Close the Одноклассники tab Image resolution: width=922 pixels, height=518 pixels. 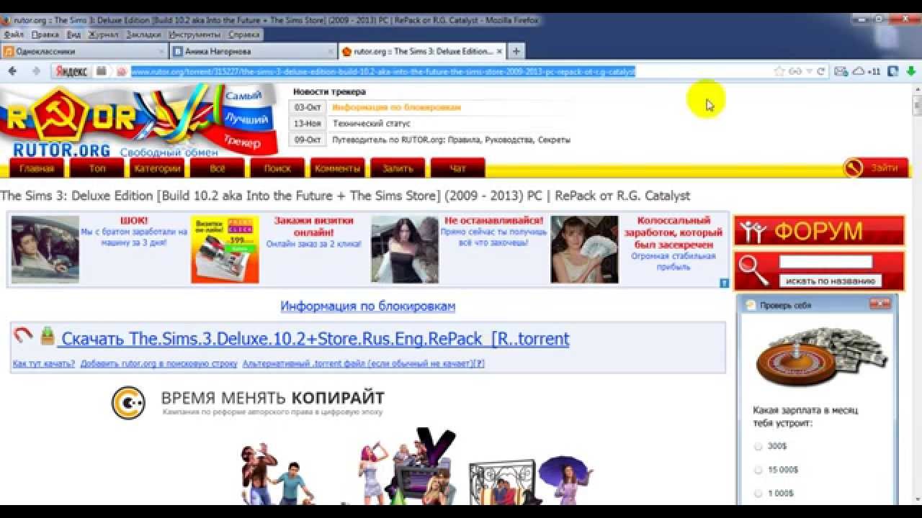coord(161,52)
